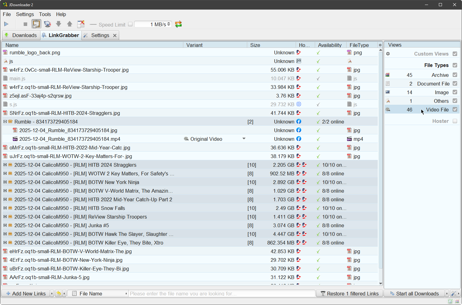
Task: Click the Video File type icon
Action: click(388, 110)
